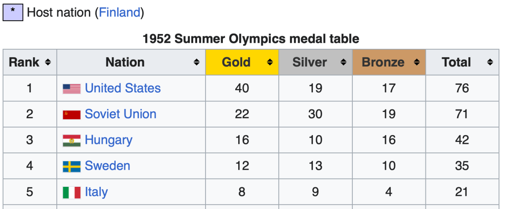The image size is (506, 209).
Task: Click the Italy flag icon
Action: [x=72, y=192]
